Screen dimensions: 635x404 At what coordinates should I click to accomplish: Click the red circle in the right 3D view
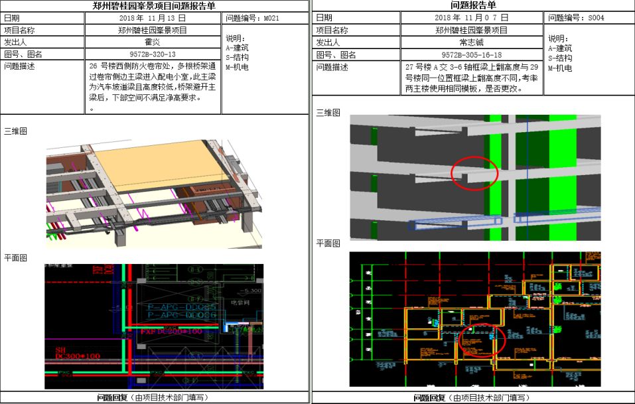click(x=474, y=171)
